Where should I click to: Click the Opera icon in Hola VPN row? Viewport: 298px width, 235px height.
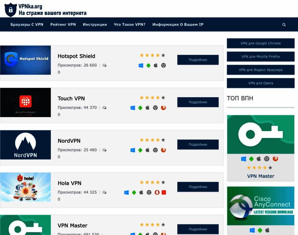click(x=156, y=192)
